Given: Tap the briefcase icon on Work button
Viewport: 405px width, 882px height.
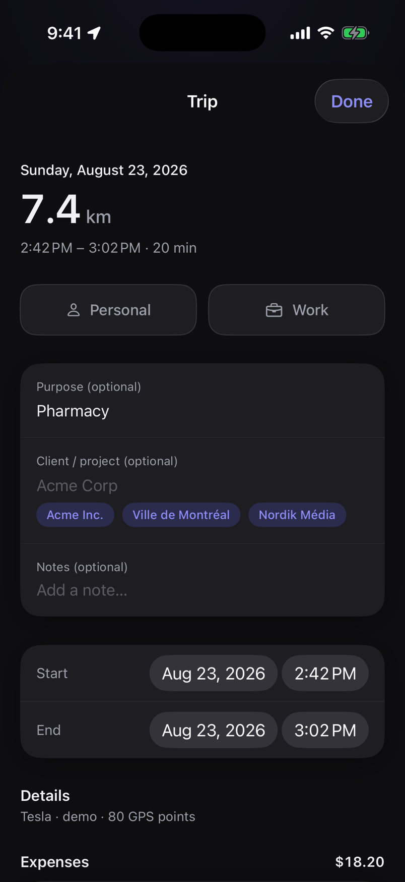Looking at the screenshot, I should pos(274,310).
